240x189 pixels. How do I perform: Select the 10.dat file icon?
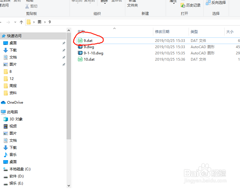pos(80,59)
